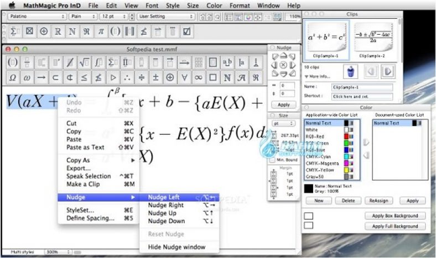436x258 pixels.
Task: Collapse the More Info disclosure triangle
Action: [x=307, y=77]
